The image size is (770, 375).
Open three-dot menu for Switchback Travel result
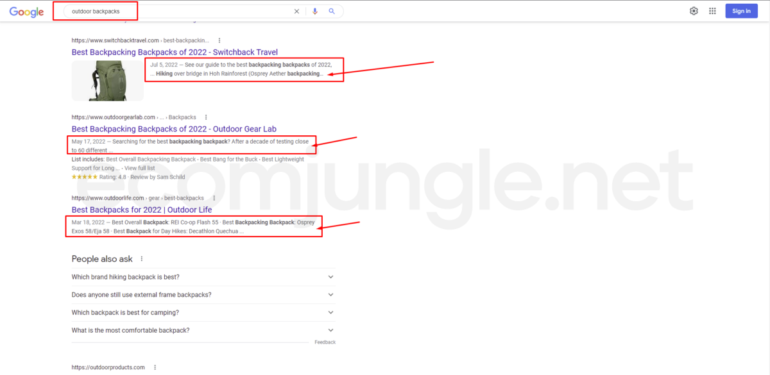pos(219,40)
